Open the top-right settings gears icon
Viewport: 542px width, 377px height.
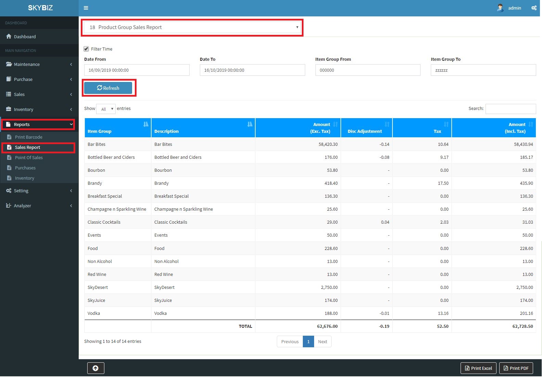coord(534,8)
